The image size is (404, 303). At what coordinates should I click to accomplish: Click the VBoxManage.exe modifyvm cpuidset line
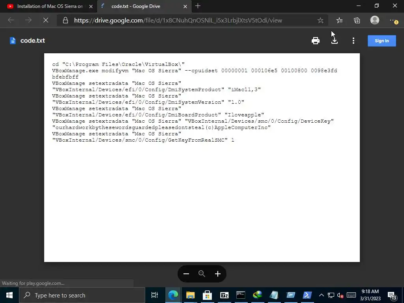point(195,71)
